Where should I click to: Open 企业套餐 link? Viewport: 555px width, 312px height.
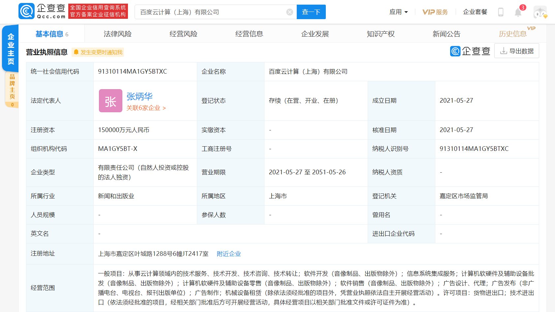[x=475, y=12]
